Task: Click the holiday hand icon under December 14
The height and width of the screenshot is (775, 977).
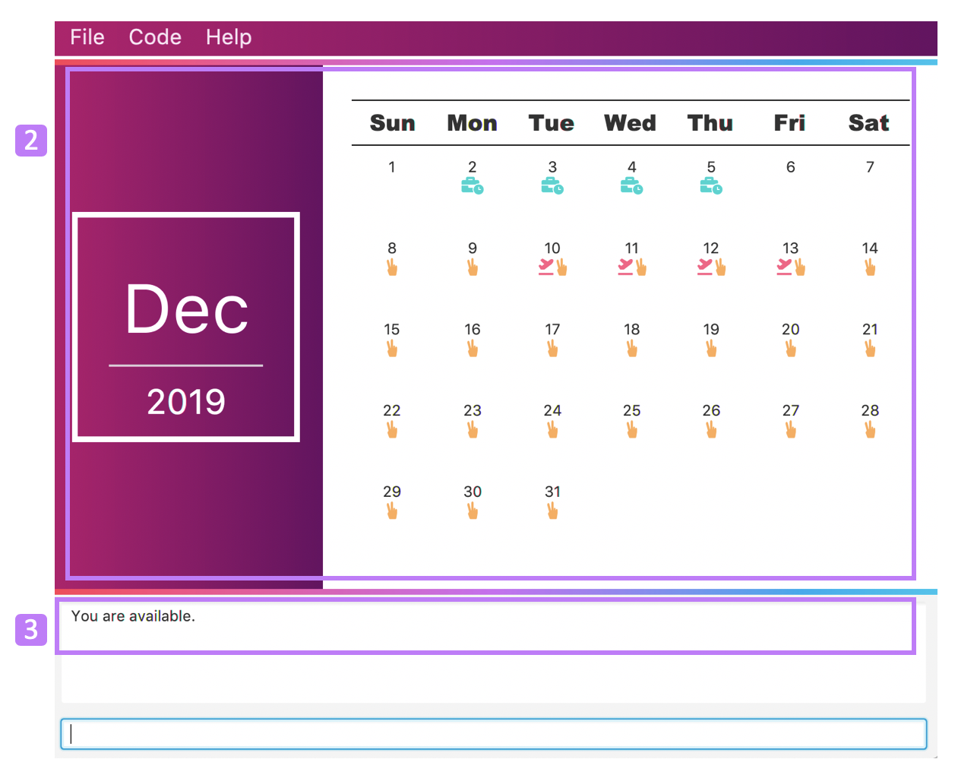Action: [x=870, y=267]
